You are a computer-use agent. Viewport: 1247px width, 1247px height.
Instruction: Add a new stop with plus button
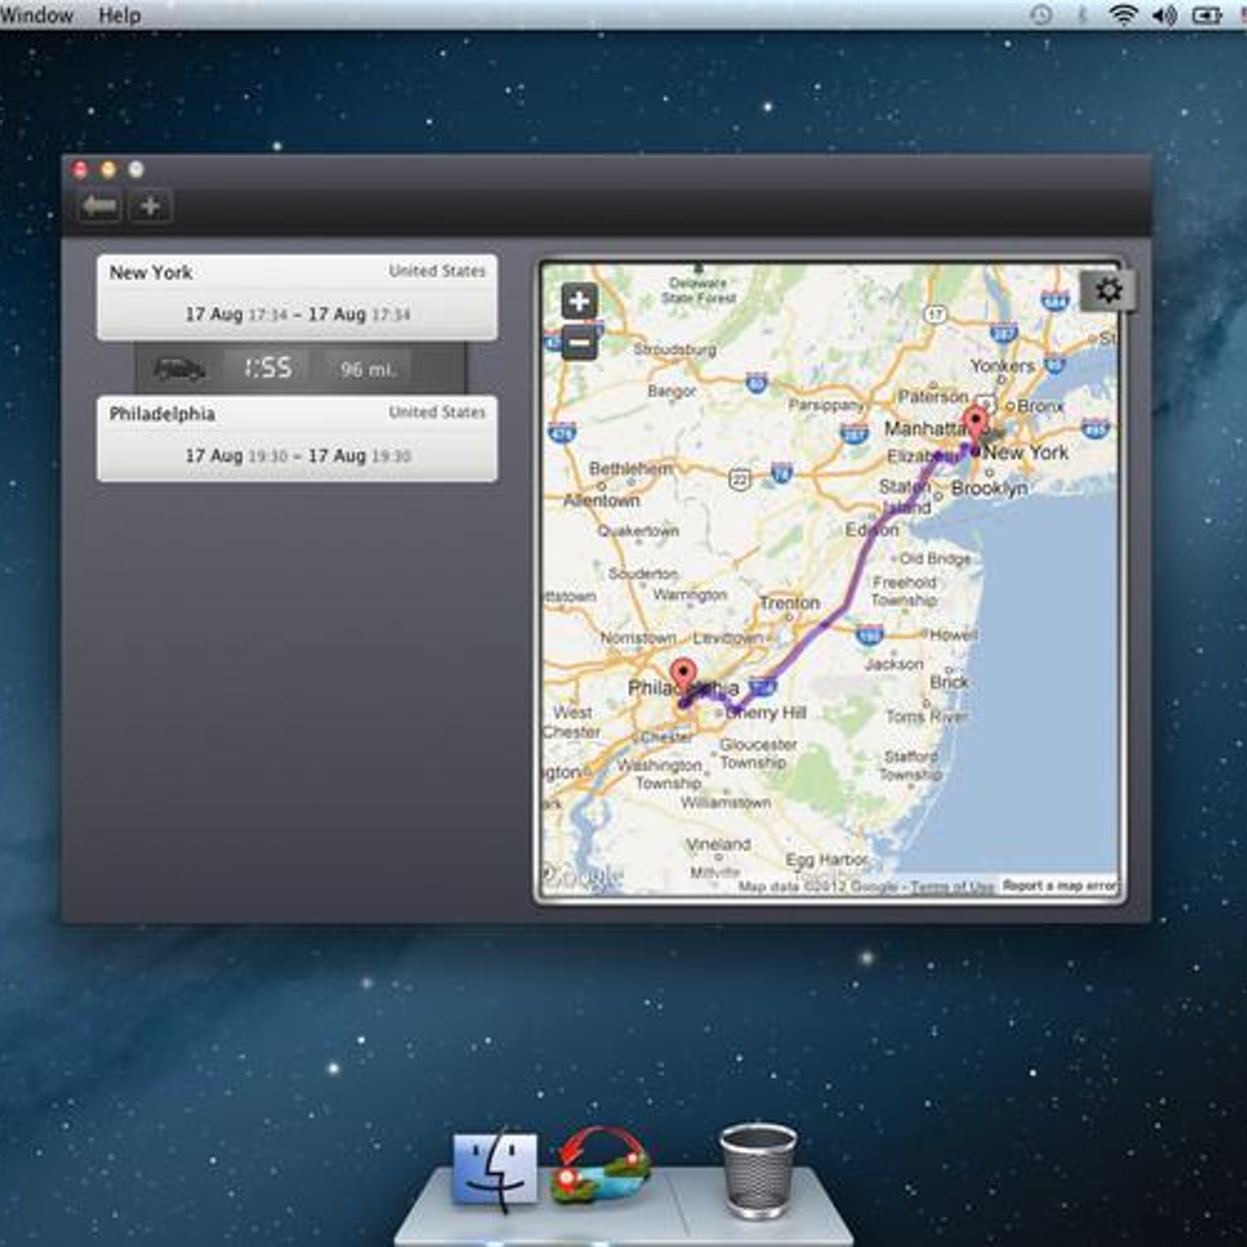click(150, 207)
